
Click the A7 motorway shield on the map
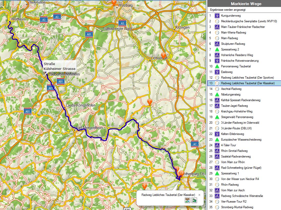(194, 144)
